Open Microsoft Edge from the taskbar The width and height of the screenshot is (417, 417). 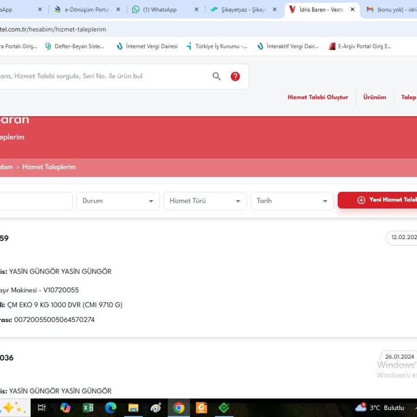[x=111, y=408]
